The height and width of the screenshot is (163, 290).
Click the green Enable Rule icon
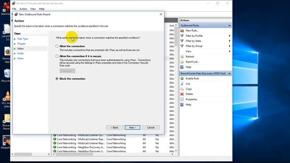[182, 78]
